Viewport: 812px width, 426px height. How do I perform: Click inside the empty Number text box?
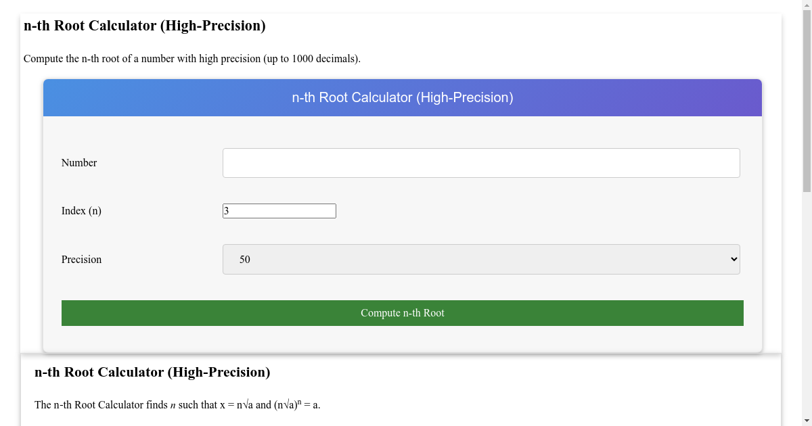(480, 162)
